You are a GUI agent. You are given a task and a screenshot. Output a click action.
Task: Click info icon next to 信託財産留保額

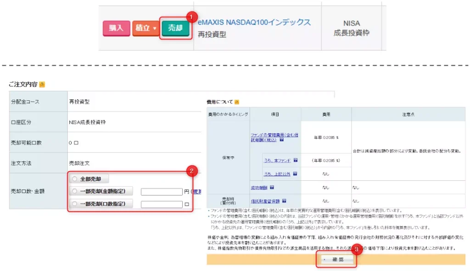[284, 201]
